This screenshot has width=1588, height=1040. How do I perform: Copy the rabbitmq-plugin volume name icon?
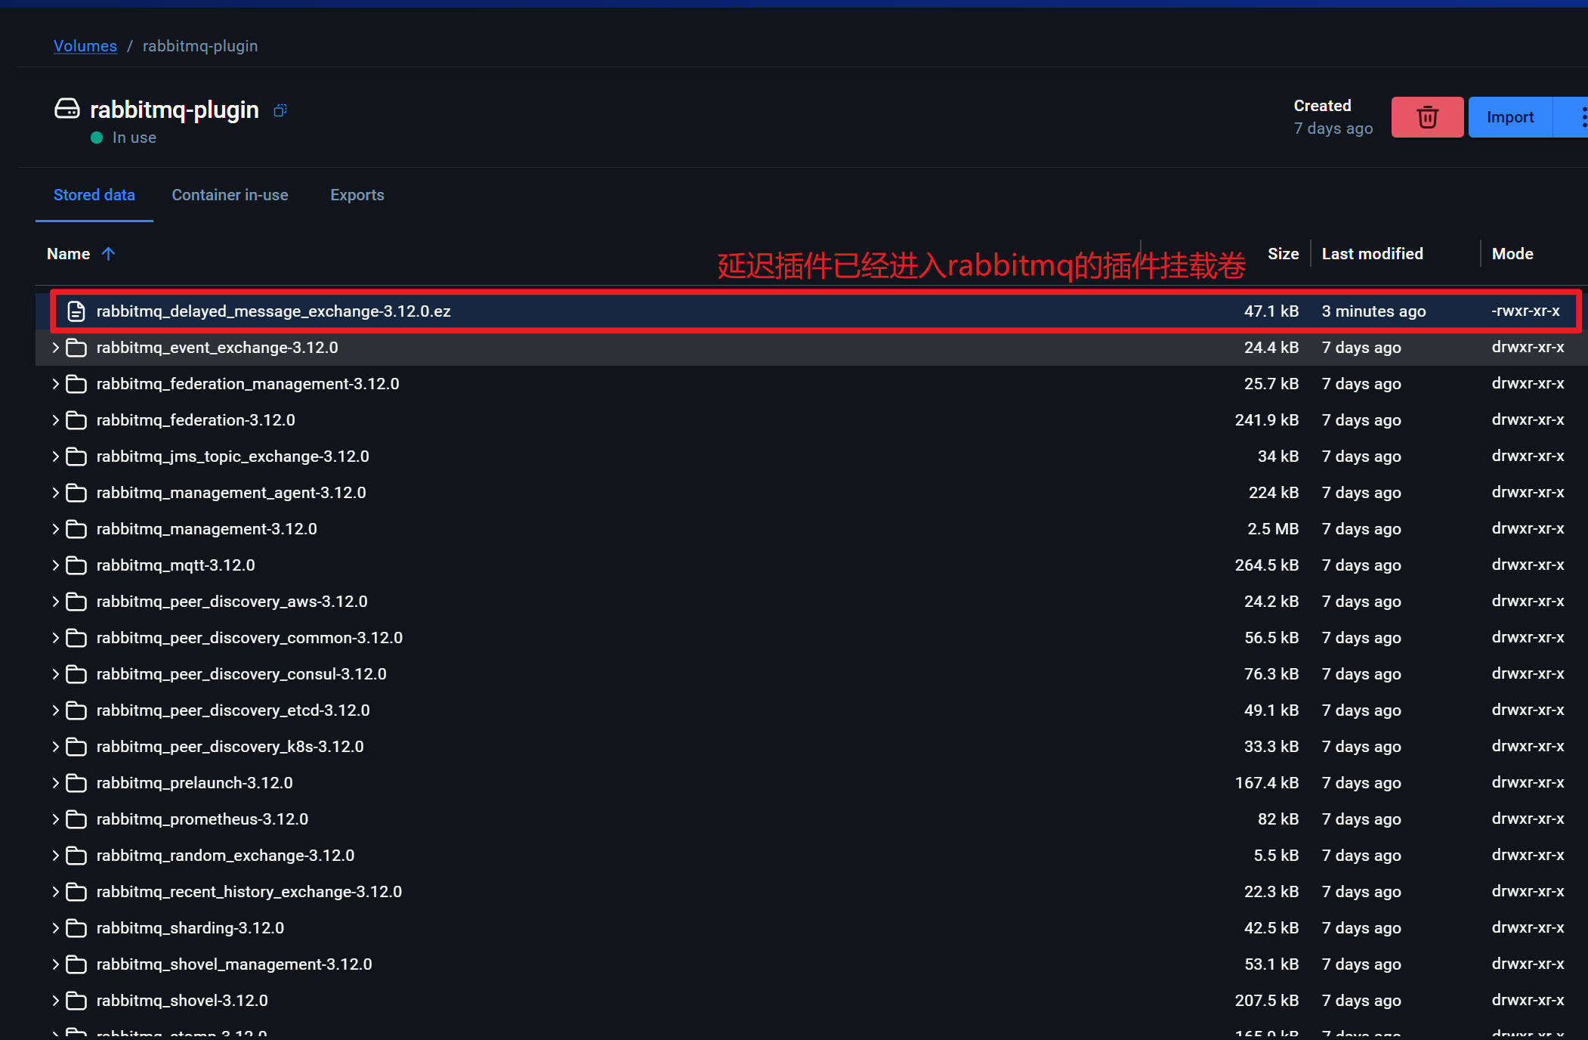pyautogui.click(x=280, y=110)
